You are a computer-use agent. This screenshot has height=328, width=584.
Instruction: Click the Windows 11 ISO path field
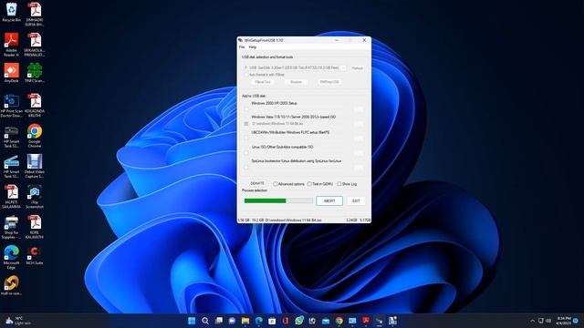[x=300, y=124]
